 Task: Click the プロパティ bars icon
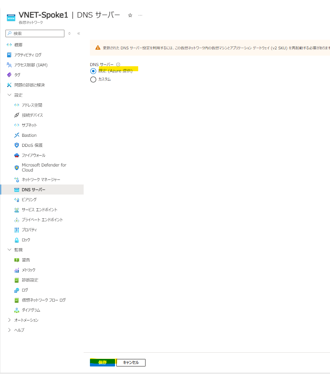pos(17,230)
